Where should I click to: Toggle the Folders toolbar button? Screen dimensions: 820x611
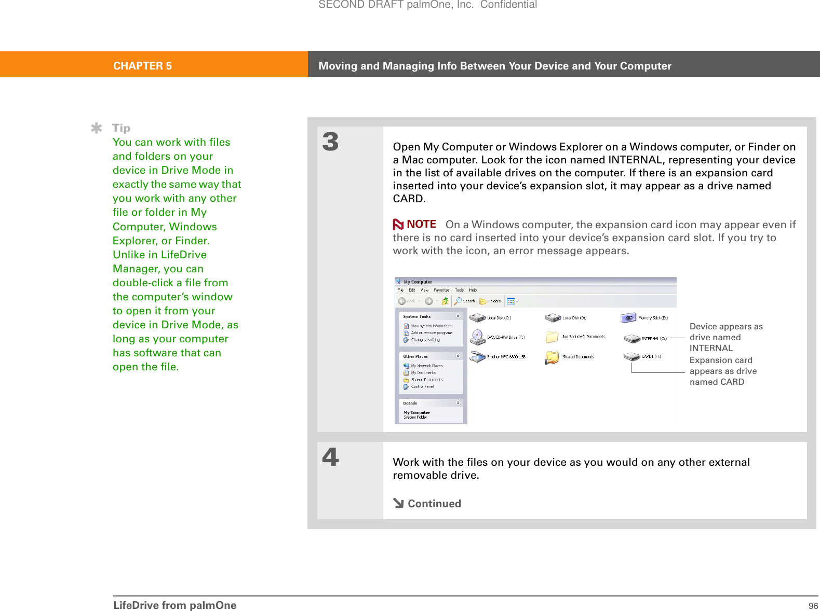[x=490, y=301]
